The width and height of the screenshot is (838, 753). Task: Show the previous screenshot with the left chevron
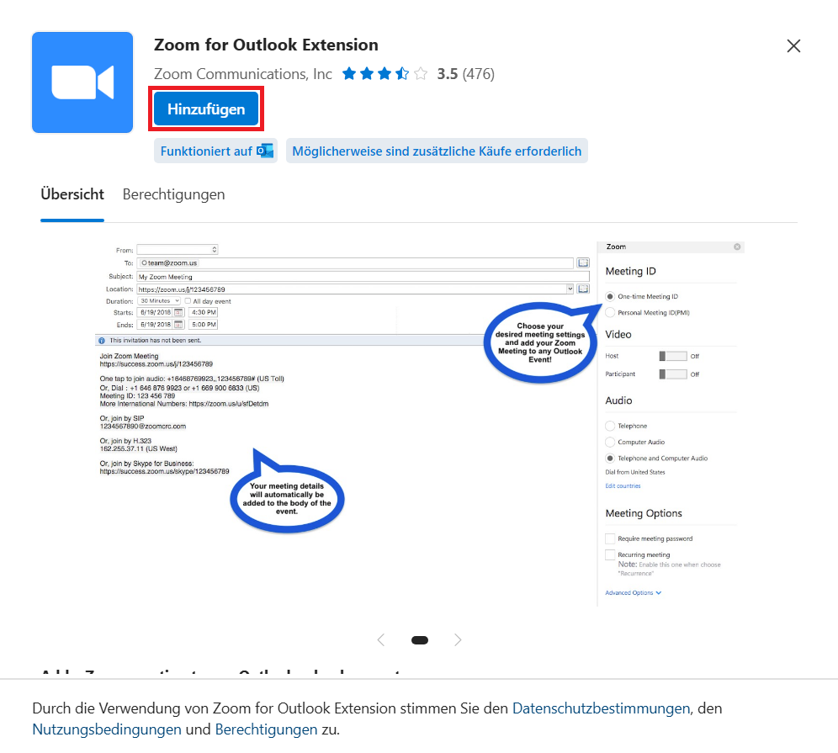point(381,639)
